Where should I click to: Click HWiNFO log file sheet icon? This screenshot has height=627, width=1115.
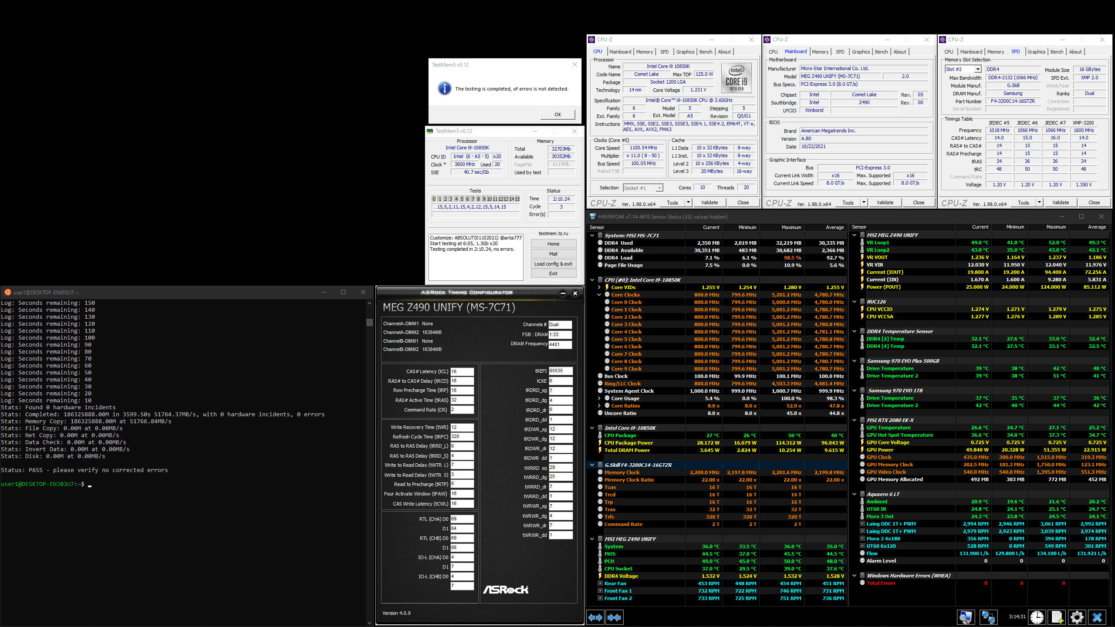(1057, 617)
